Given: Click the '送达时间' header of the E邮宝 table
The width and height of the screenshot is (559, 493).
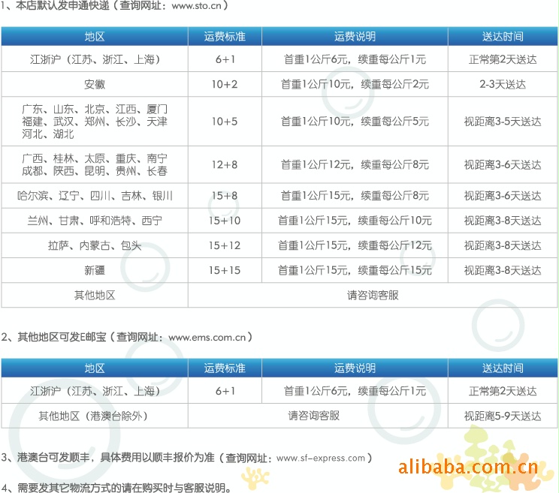Looking at the screenshot, I should 503,368.
